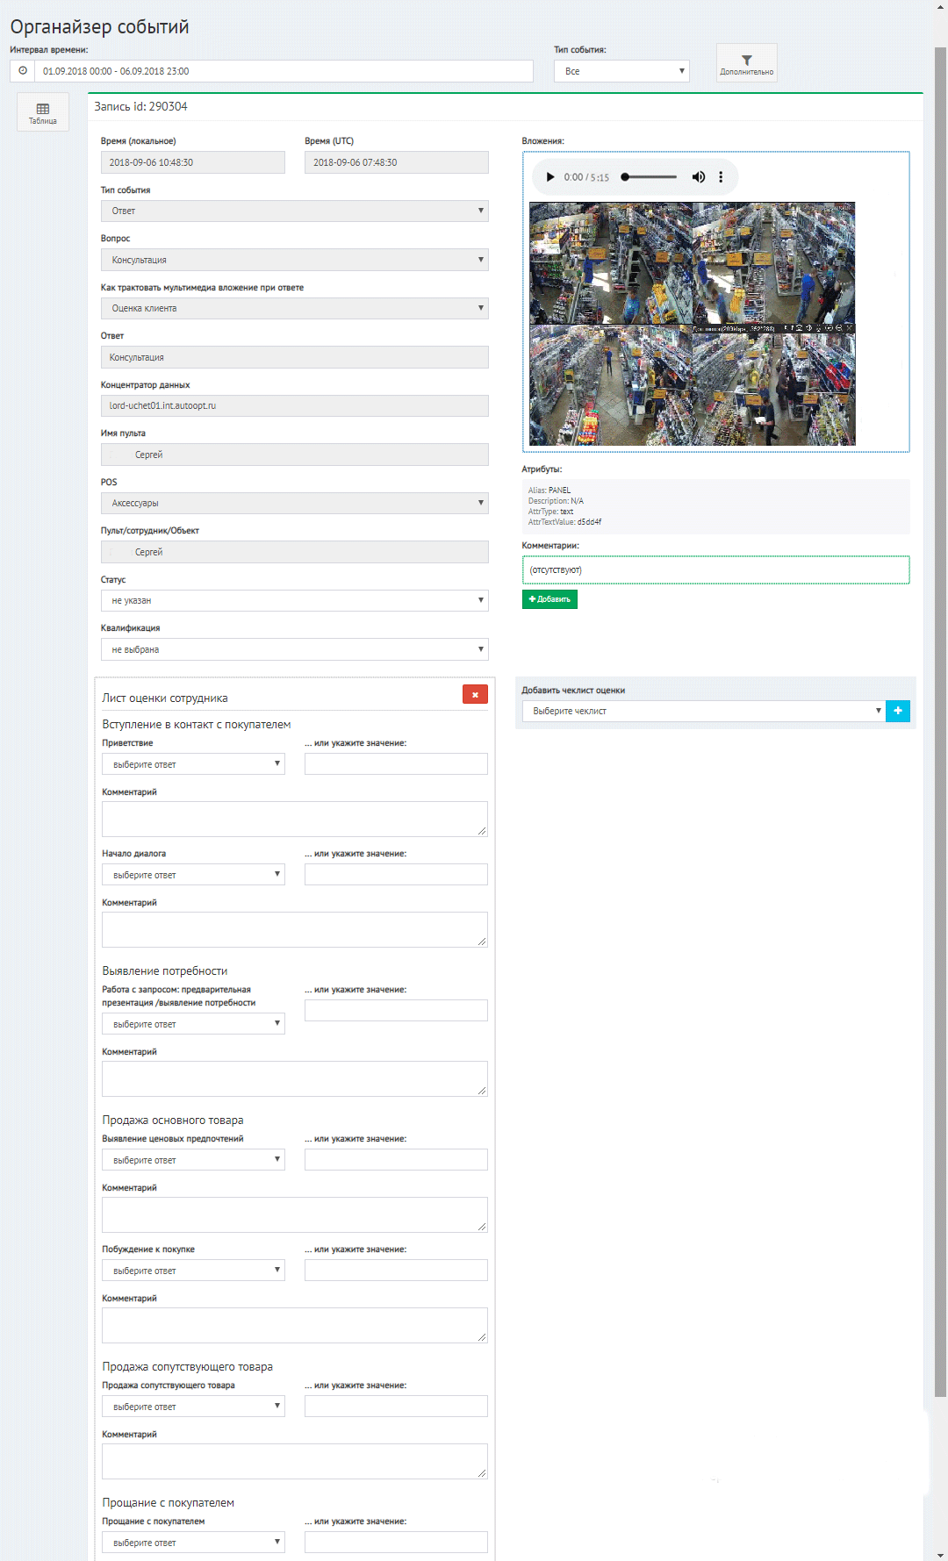Viewport: 948px width, 1561px height.
Task: Switch to Таблица table view
Action: coord(42,112)
